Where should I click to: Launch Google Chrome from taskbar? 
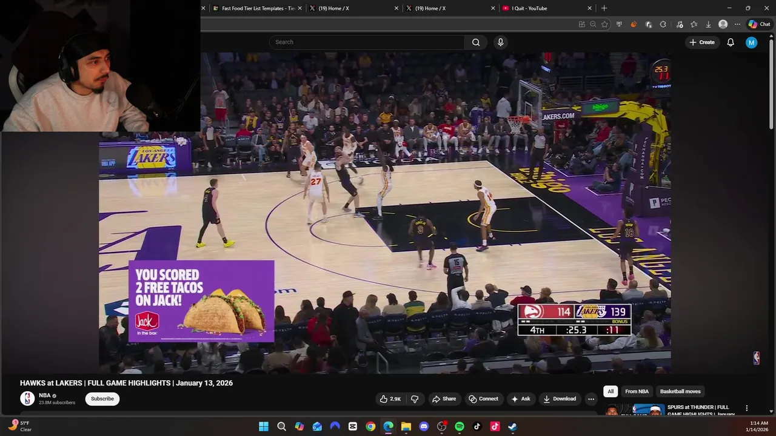tap(370, 426)
